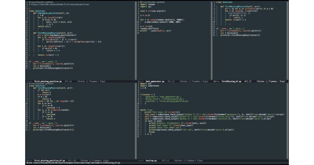Viewport: 314px width, 165px height.
Task: Click the swap line 'a[i], a[j] = a[j], a[i]'
Action: tap(59, 22)
